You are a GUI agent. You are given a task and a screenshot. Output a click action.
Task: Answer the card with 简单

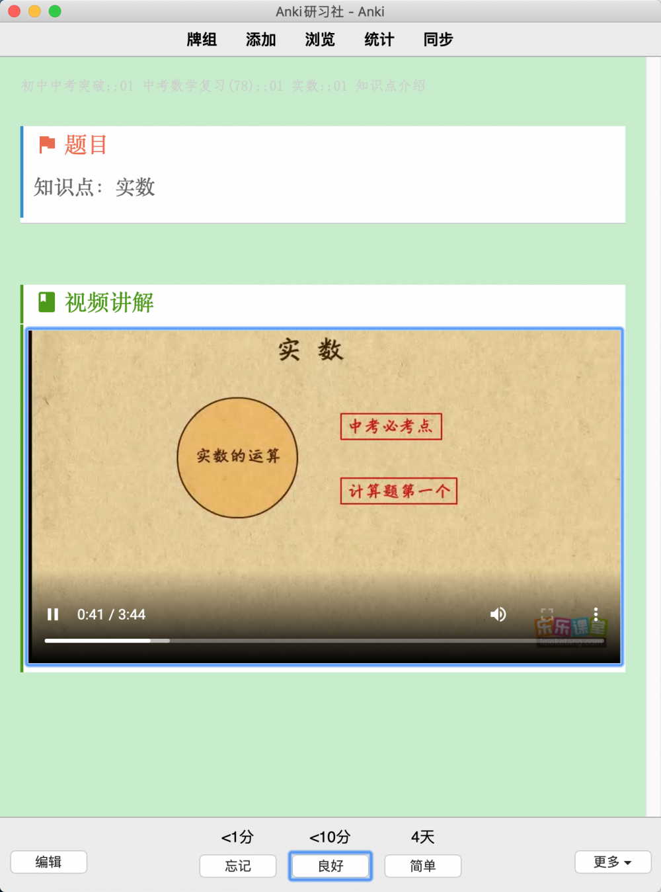coord(423,866)
